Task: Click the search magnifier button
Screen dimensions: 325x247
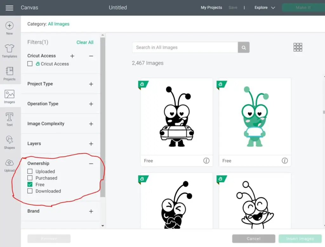Action: 243,48
